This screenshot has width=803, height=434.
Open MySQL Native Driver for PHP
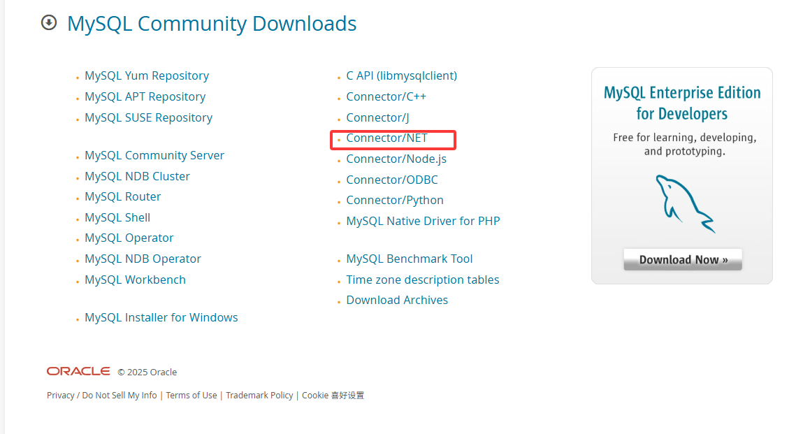[423, 222]
